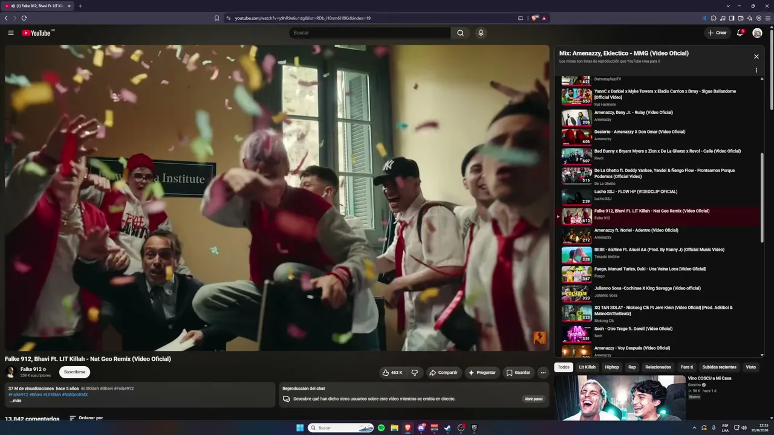The image size is (774, 435).
Task: Share the video via Compartir
Action: (x=443, y=373)
